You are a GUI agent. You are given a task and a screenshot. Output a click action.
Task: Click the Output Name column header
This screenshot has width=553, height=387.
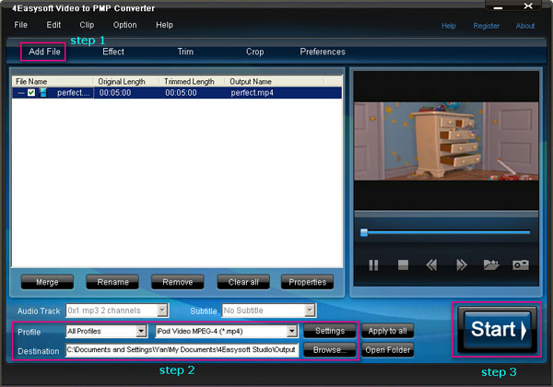(274, 81)
